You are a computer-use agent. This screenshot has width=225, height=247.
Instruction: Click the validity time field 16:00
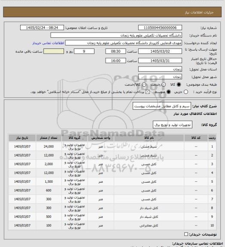pos(116,60)
